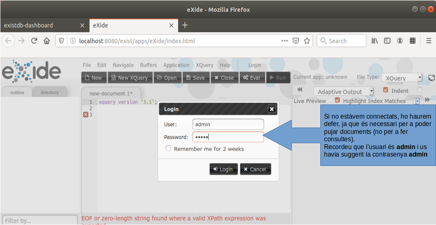Image resolution: width=436 pixels, height=225 pixels.
Task: Toggle the Firefox sidebar icon
Action: click(387, 41)
